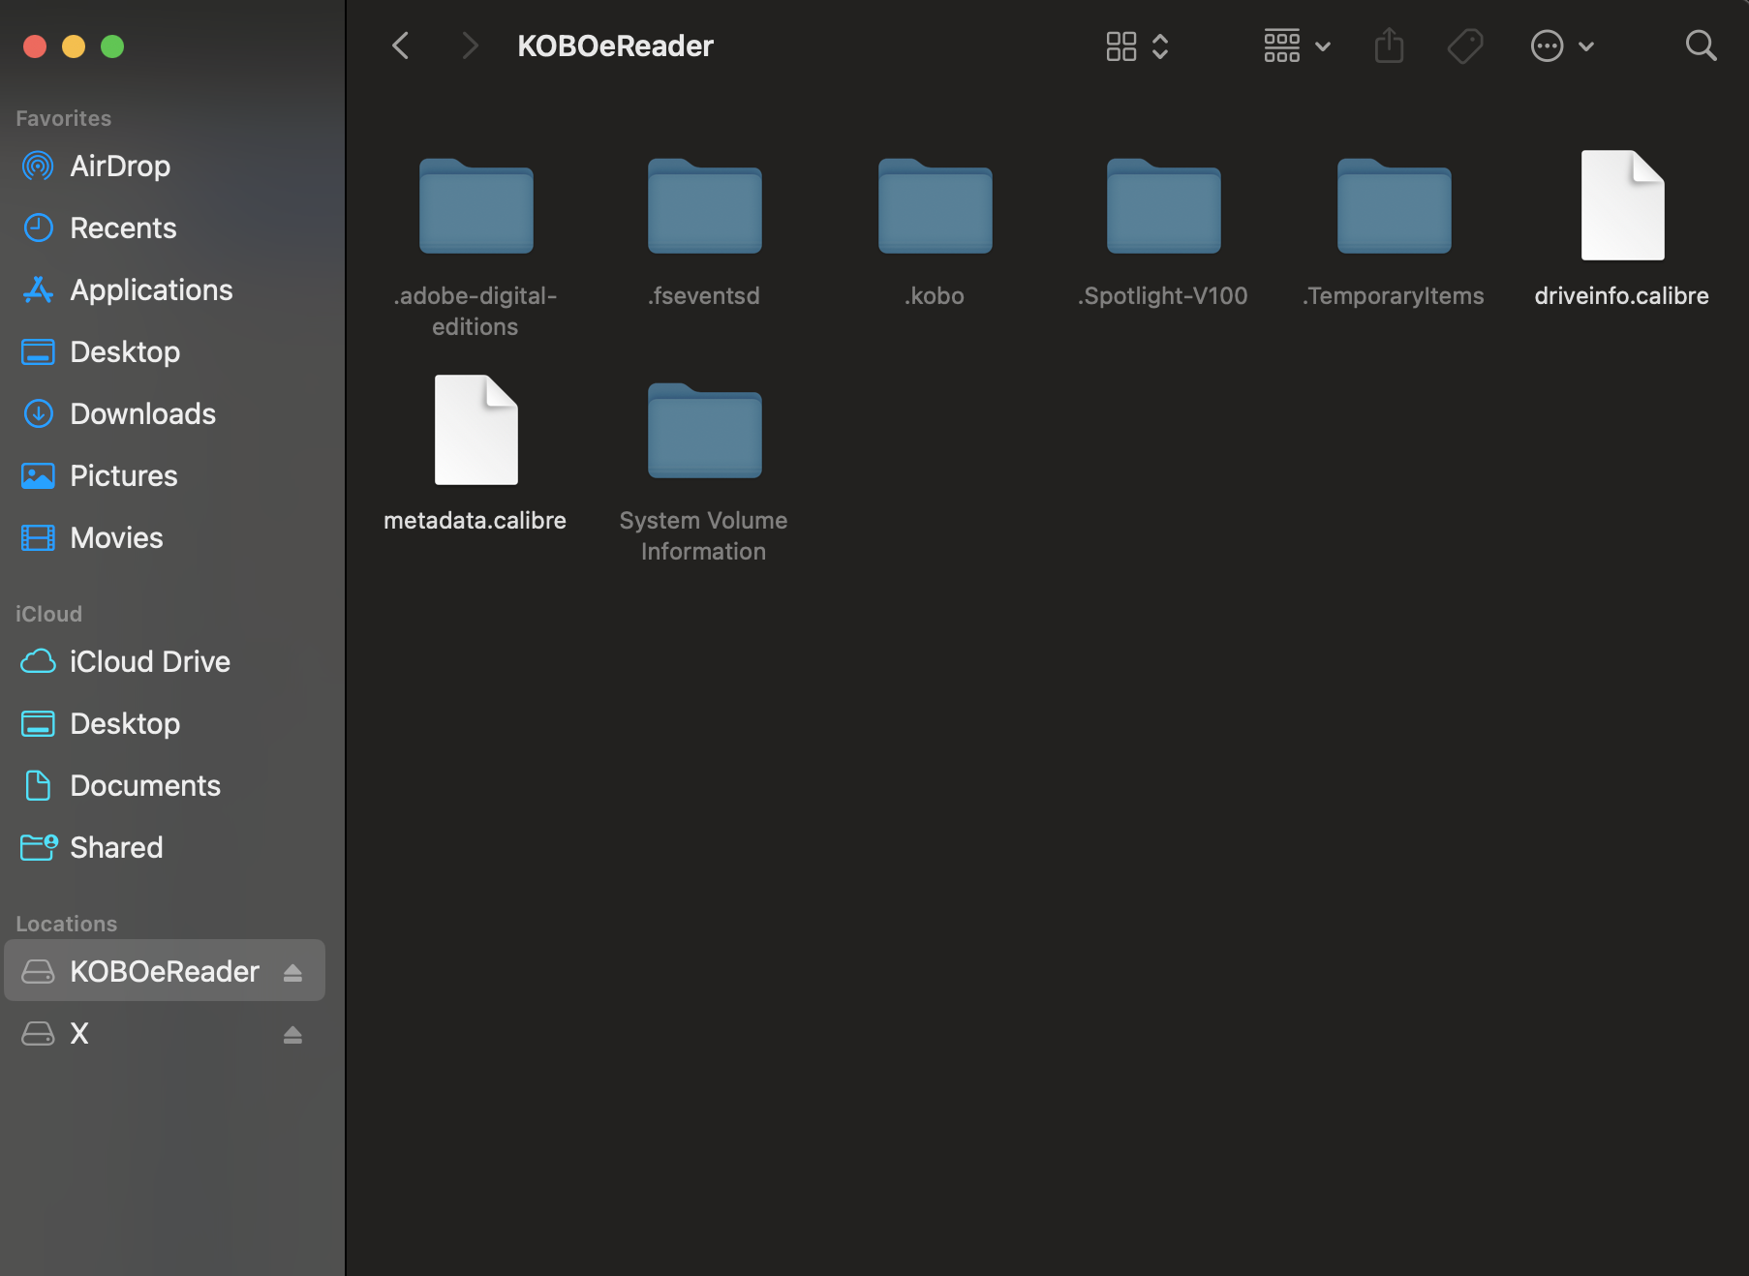Viewport: 1749px width, 1276px height.
Task: Eject the KOBOeReader volume
Action: pos(292,973)
